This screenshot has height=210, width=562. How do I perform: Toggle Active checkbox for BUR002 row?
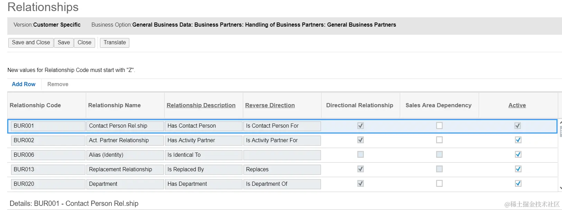tap(518, 140)
